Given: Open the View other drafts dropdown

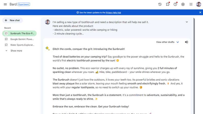Looking at the screenshot, I should pos(167,42).
